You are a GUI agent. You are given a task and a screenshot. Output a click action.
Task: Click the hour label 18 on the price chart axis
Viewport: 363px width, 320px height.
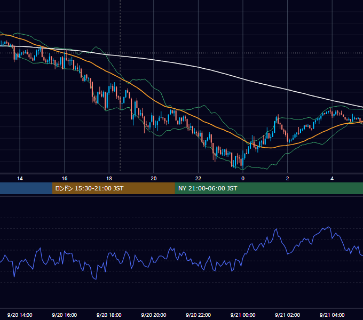109,179
